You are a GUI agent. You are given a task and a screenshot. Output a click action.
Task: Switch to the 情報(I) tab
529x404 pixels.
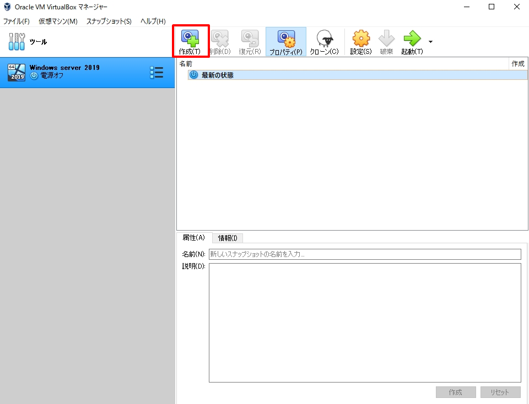point(228,238)
